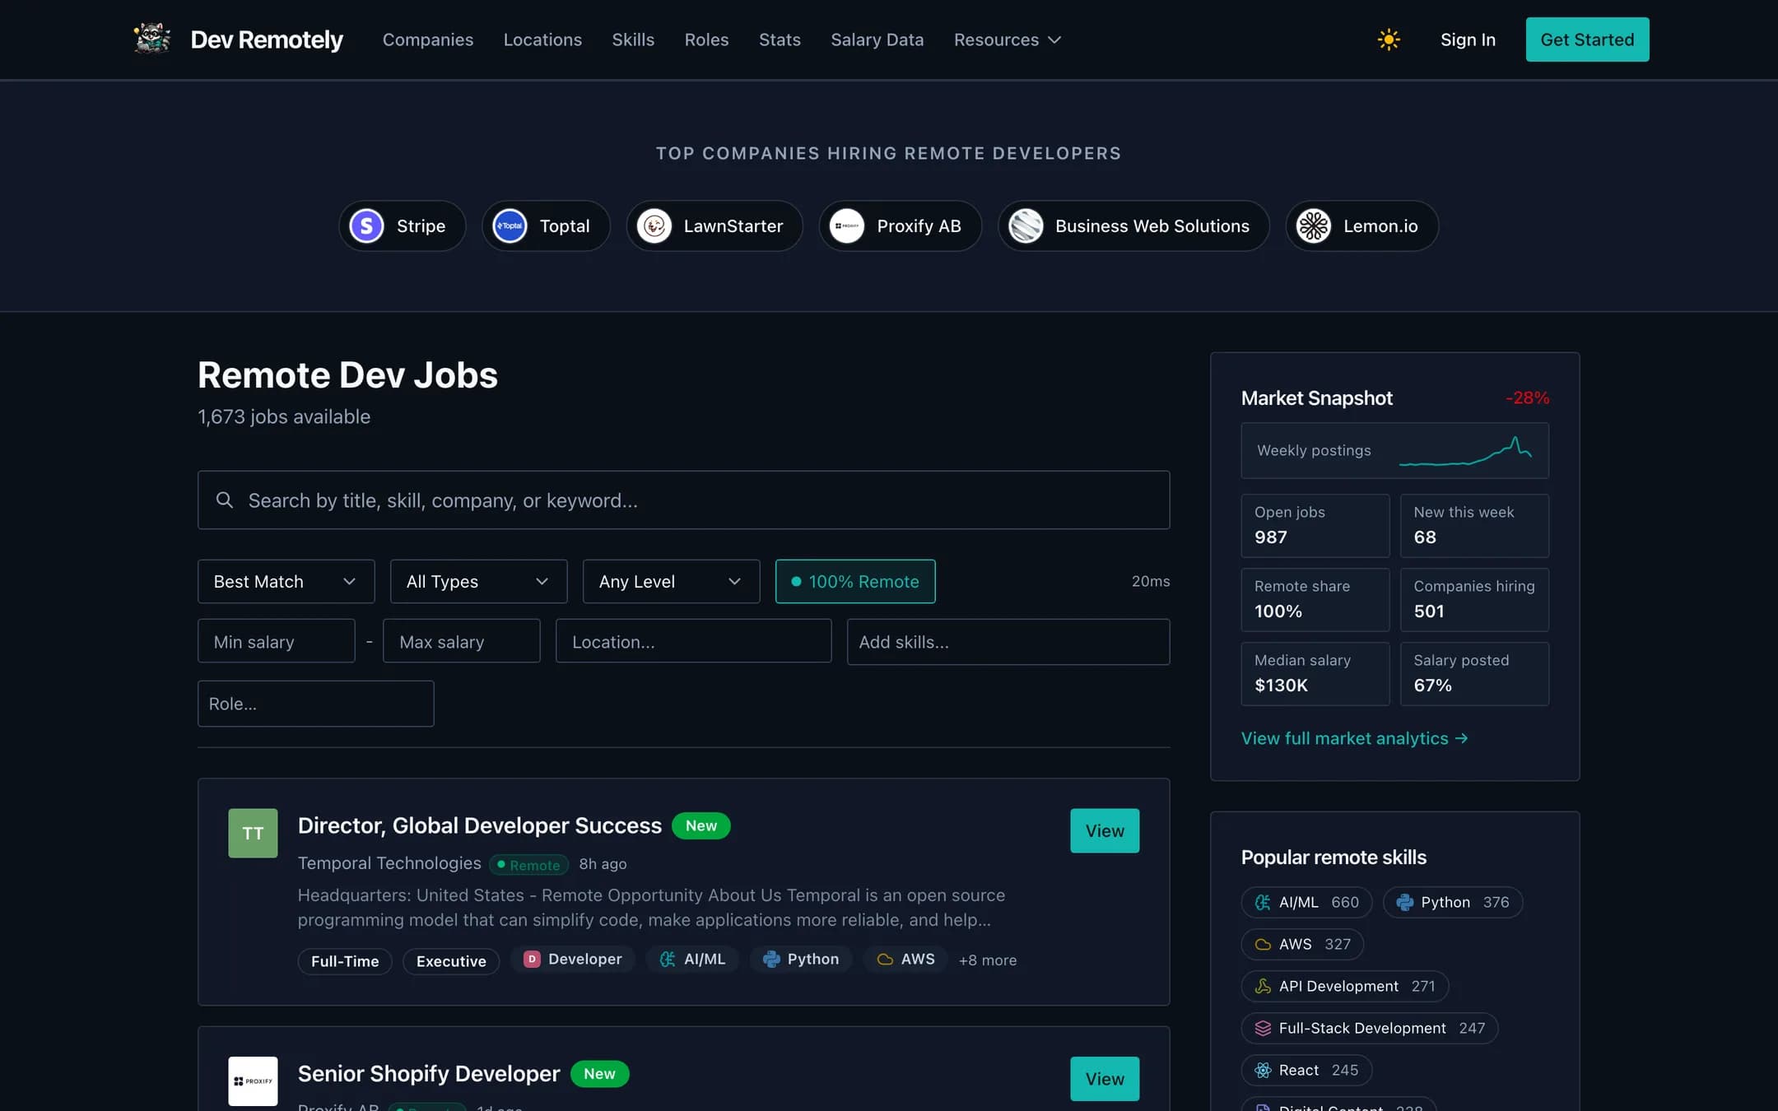This screenshot has height=1111, width=1778.
Task: Click the Python tag icon on Director job
Action: click(x=771, y=959)
